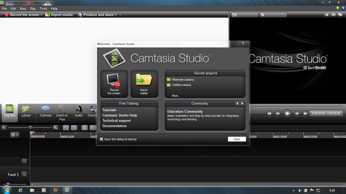Open the preview dimensions dropdown field

click(x=245, y=15)
